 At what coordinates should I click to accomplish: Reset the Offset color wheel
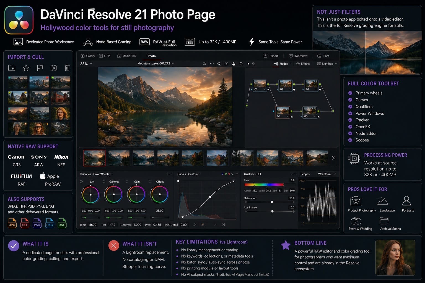(150, 182)
